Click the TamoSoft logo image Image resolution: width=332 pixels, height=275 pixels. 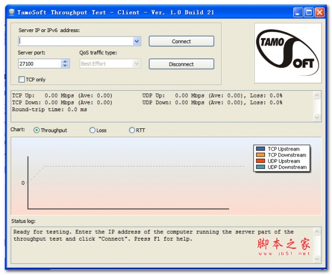point(288,53)
